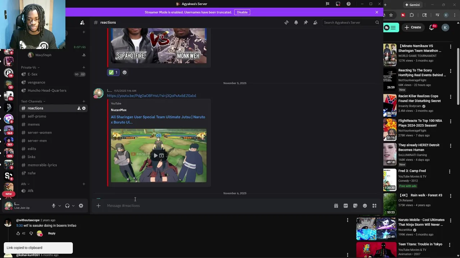Screen dimensions: 460x258
Task: Deafen with headphones icon in Discord
Action: tap(67, 206)
